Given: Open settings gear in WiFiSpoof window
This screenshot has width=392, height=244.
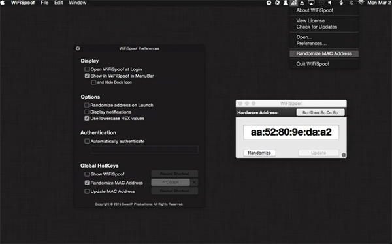Looking at the screenshot, I should click(344, 155).
